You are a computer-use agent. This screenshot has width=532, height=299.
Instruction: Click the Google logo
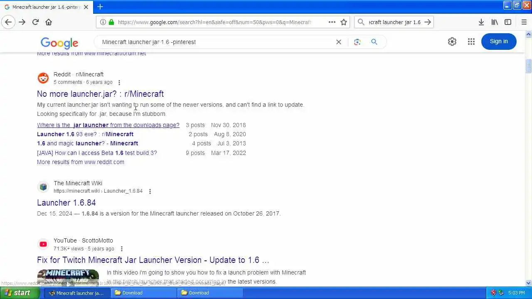59,42
